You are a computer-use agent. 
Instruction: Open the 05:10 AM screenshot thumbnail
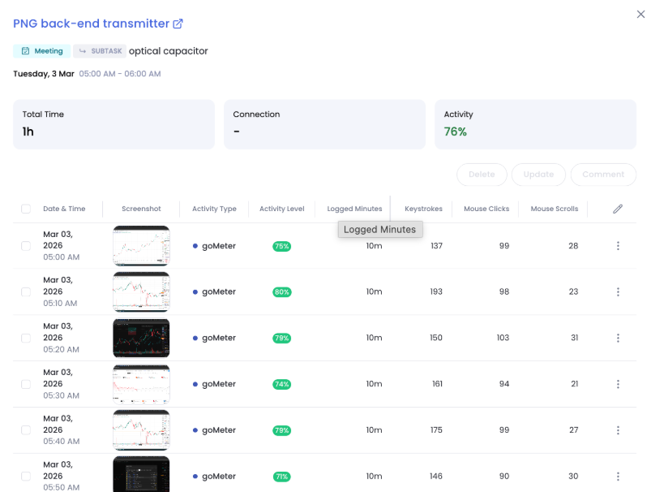[141, 292]
